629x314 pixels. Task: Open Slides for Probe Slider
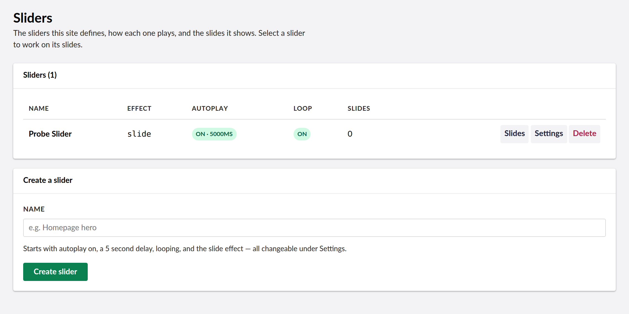click(x=514, y=134)
